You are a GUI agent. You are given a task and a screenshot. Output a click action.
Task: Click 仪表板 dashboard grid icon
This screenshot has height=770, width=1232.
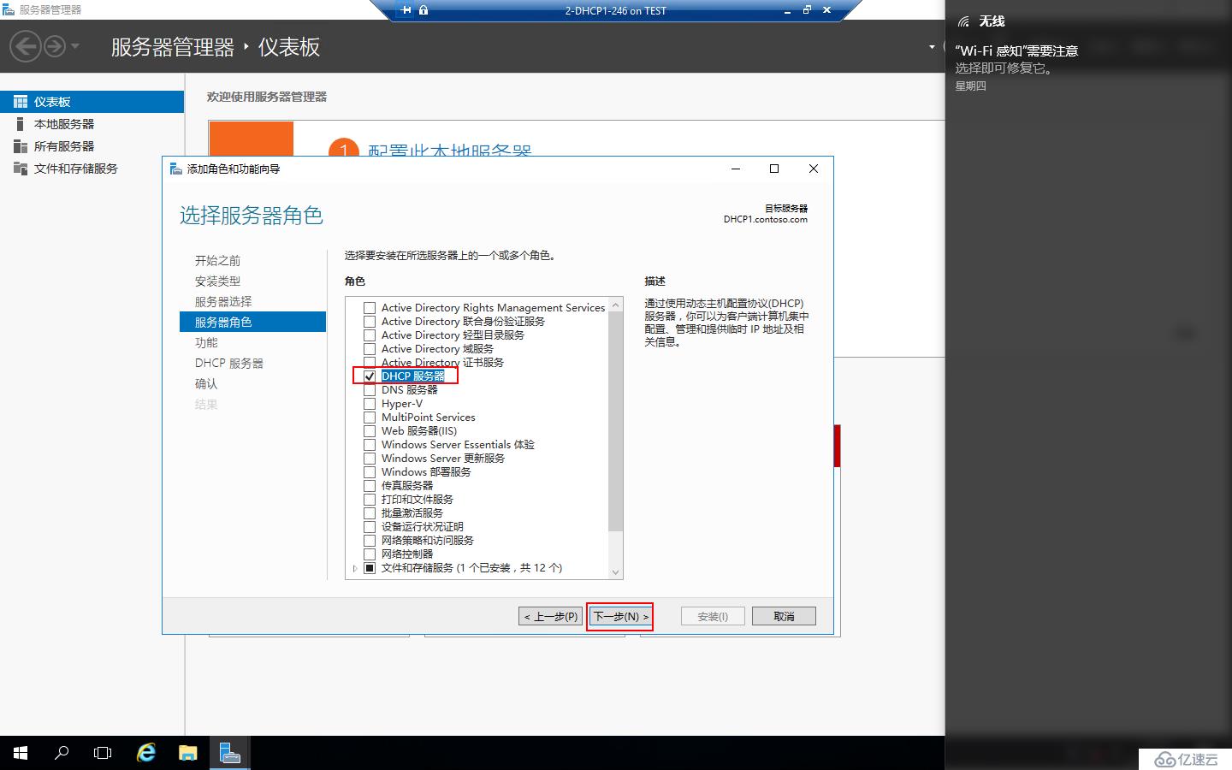[21, 102]
